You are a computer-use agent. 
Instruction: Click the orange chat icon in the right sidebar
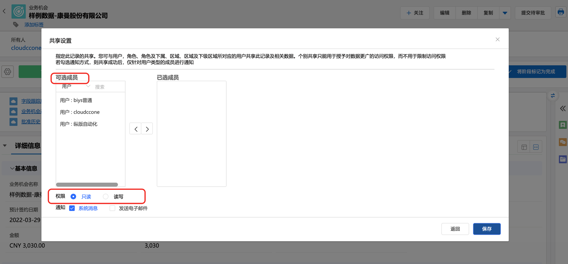[562, 142]
